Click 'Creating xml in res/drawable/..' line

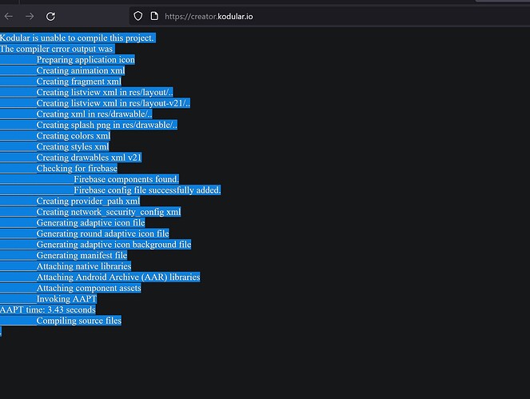(94, 114)
